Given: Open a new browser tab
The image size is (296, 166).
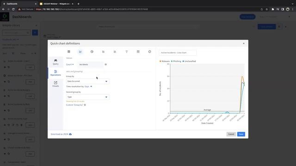Looking at the screenshot, I should coord(78,4).
